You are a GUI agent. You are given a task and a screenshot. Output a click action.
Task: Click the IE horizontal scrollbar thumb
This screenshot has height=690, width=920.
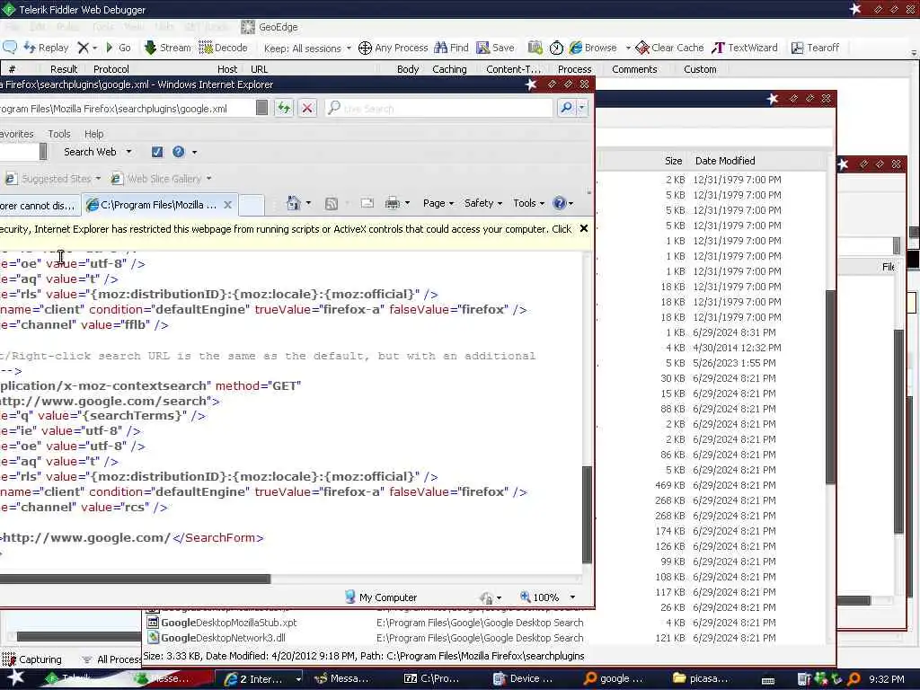[135, 579]
